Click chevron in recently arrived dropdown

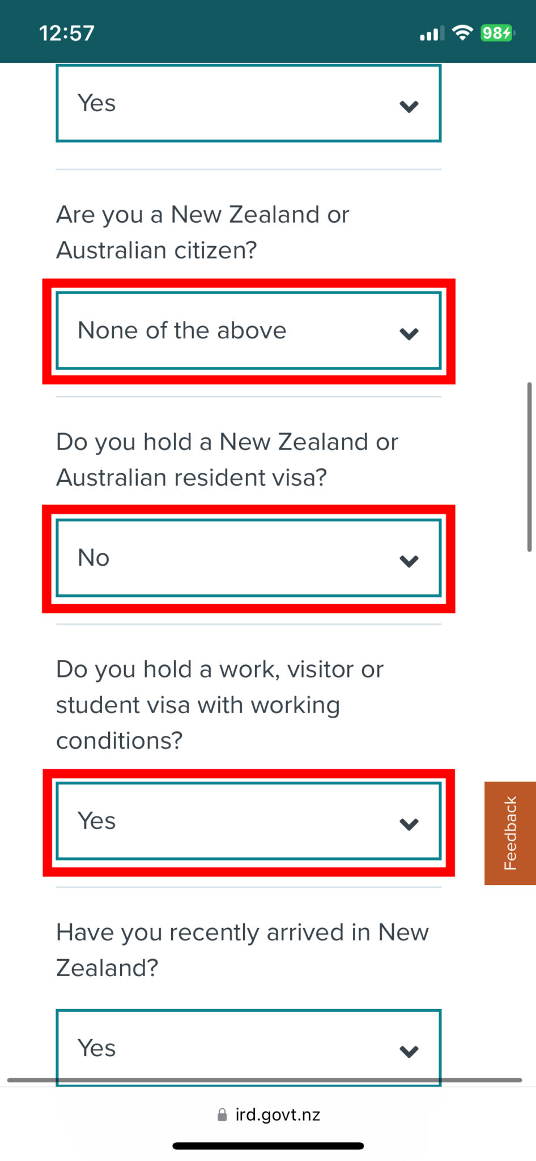point(409,1051)
